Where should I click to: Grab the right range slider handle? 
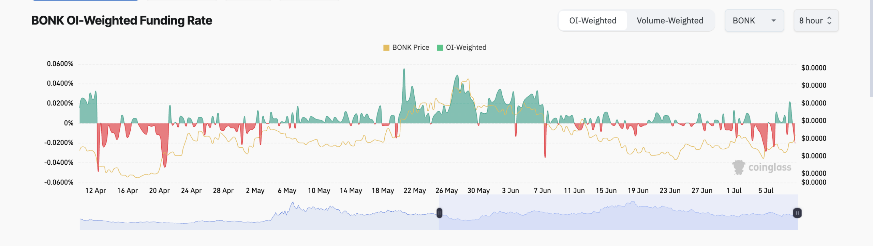coord(797,213)
